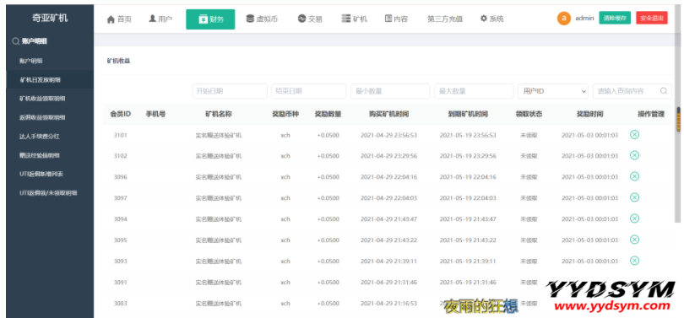Remove the record for member 3095
The height and width of the screenshot is (318, 684).
(x=634, y=240)
